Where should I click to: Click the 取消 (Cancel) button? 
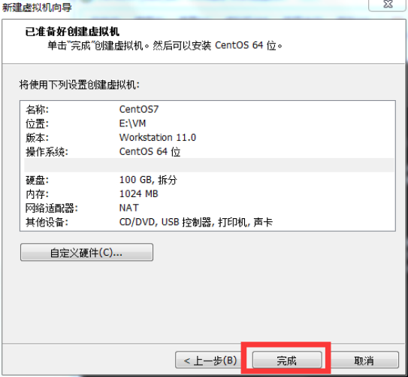tap(364, 360)
